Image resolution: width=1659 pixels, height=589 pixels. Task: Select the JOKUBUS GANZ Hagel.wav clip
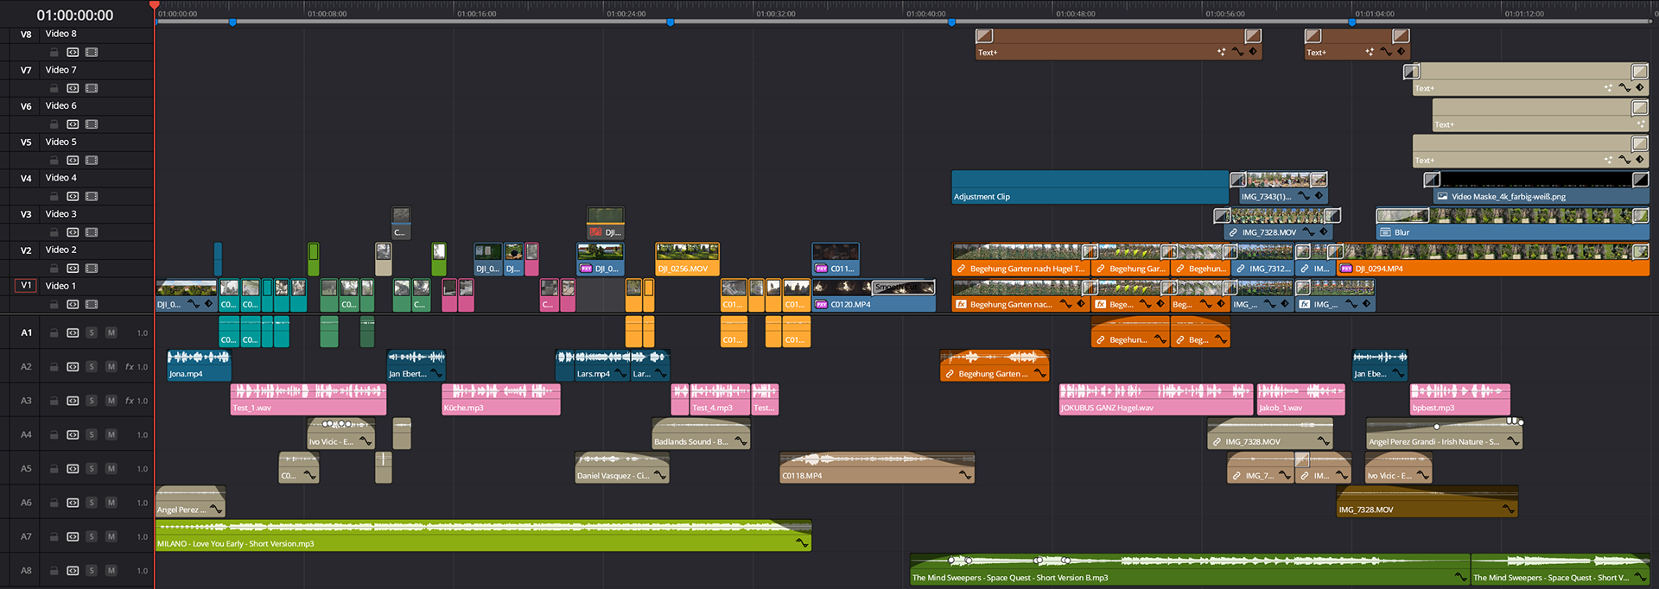[x=1156, y=399]
